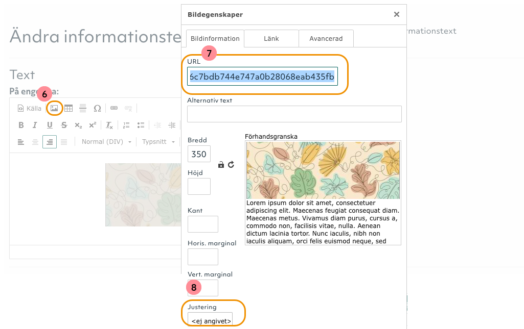The height and width of the screenshot is (329, 524).
Task: Select the Insert Image icon
Action: [x=55, y=108]
